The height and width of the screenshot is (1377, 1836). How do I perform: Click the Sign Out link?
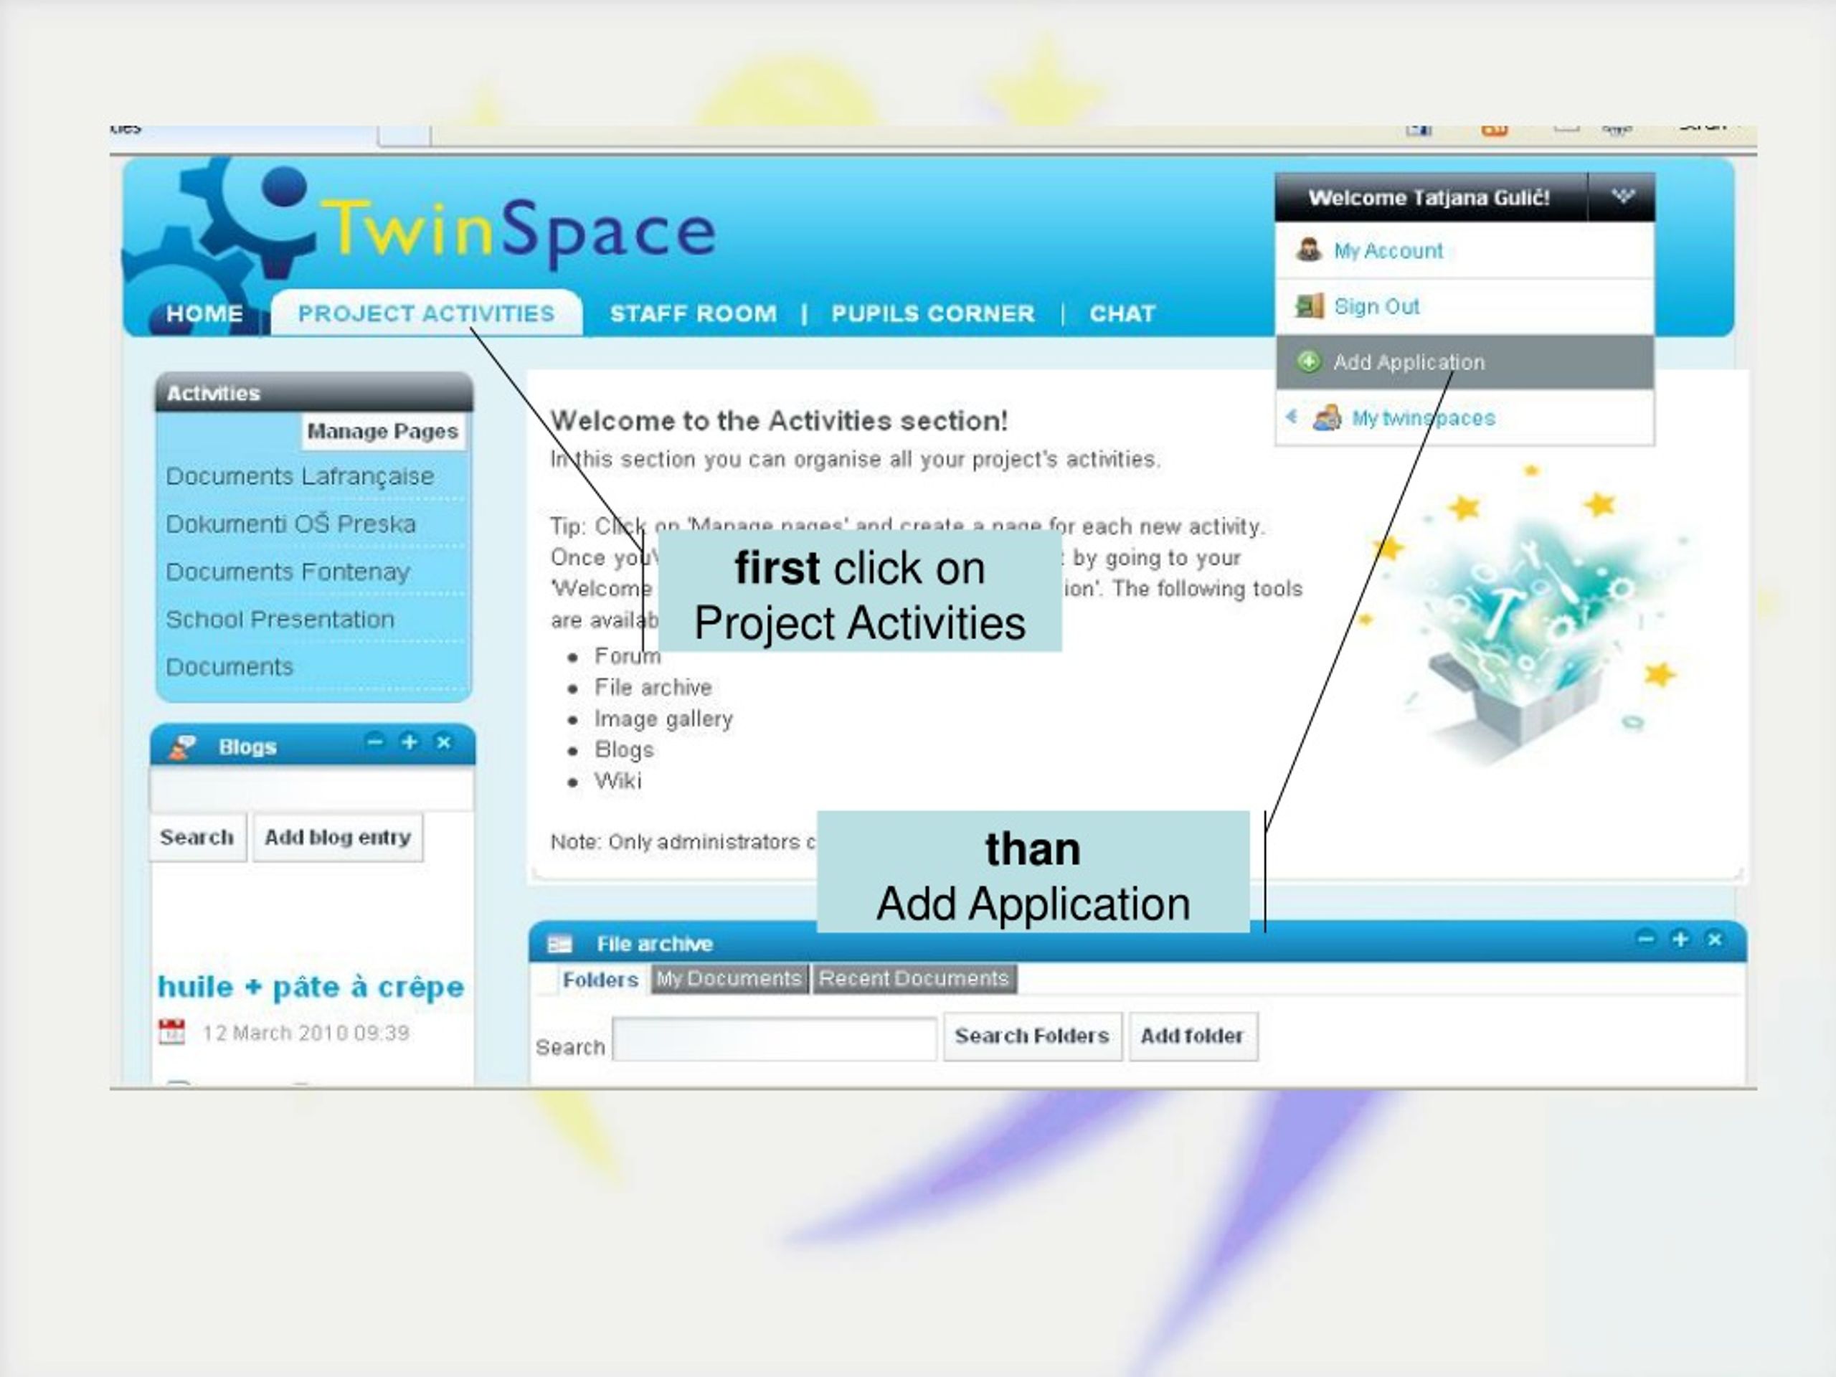click(x=1376, y=307)
